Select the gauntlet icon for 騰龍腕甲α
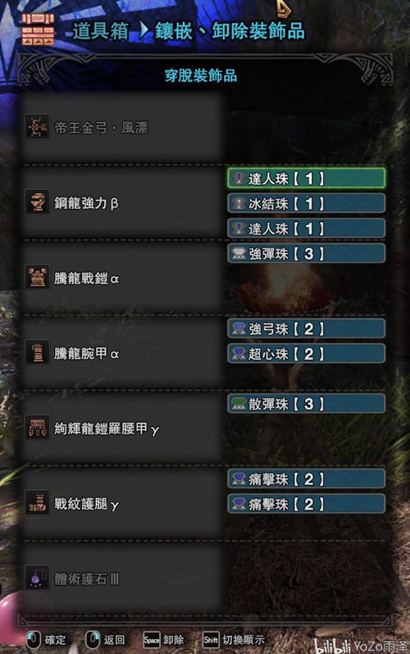Image resolution: width=410 pixels, height=654 pixels. [x=37, y=352]
